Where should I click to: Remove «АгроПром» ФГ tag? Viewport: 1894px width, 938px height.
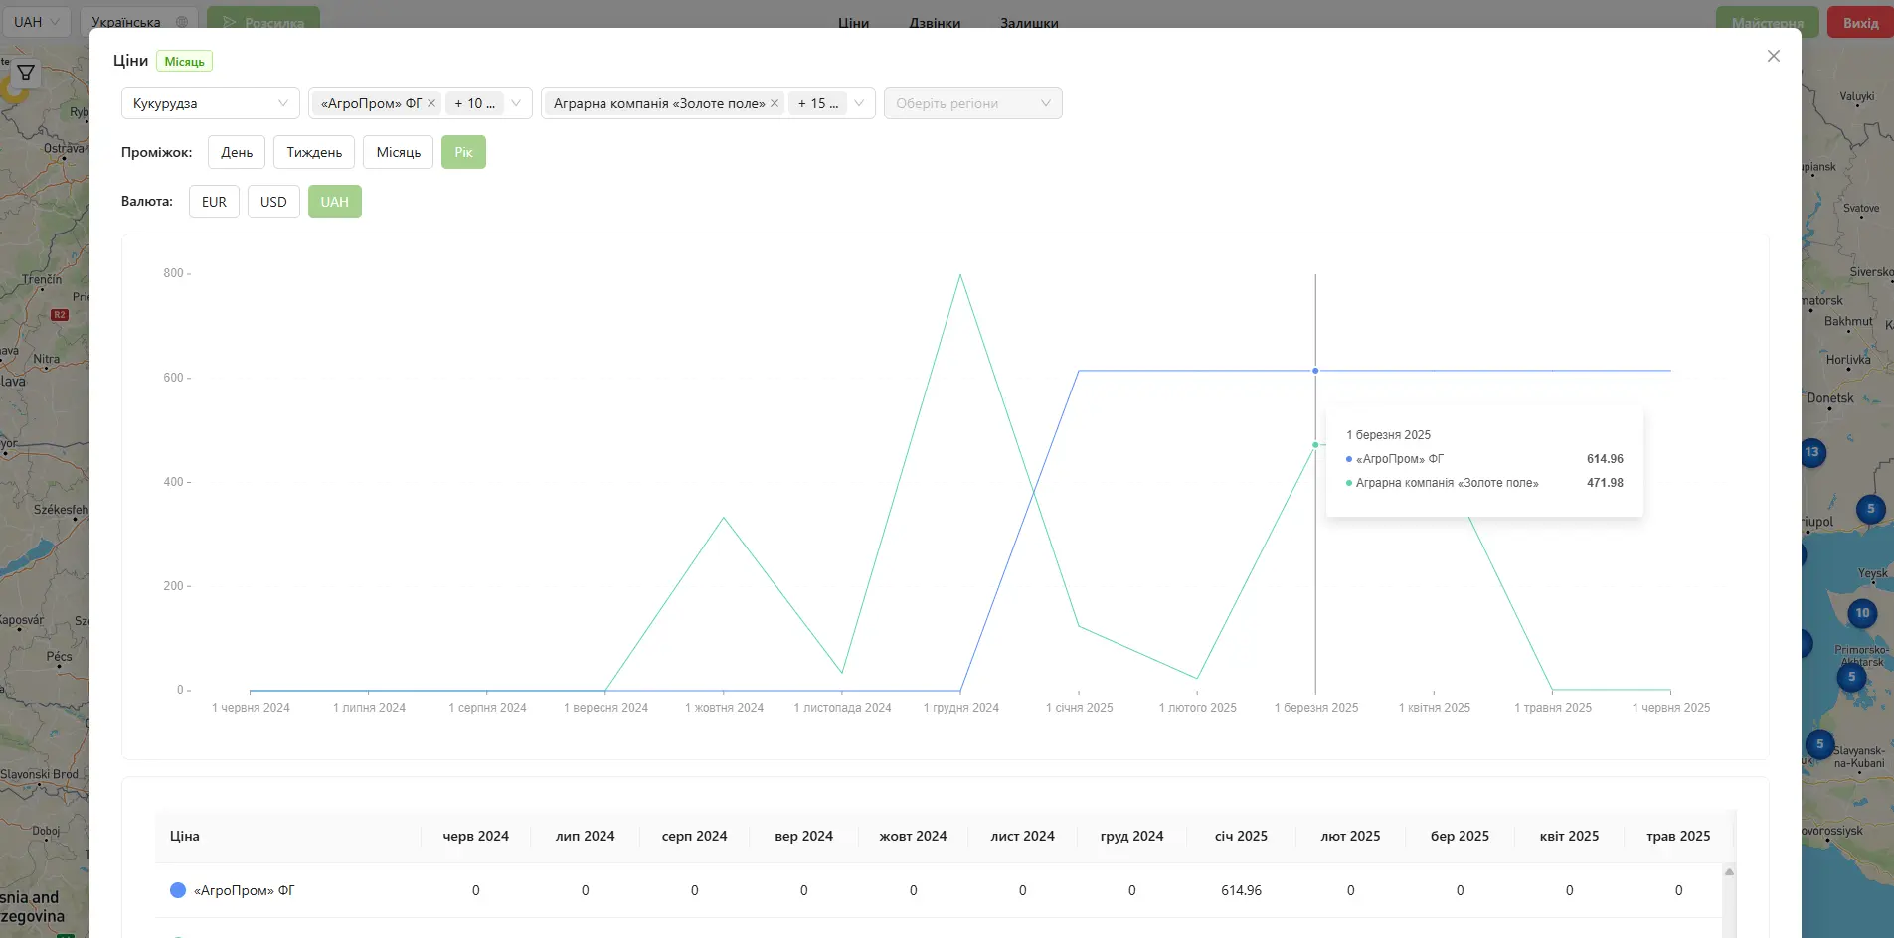(431, 103)
